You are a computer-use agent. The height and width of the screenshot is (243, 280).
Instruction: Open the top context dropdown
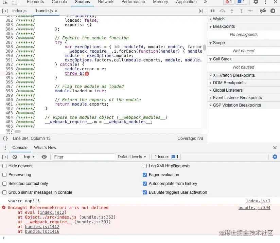29,157
